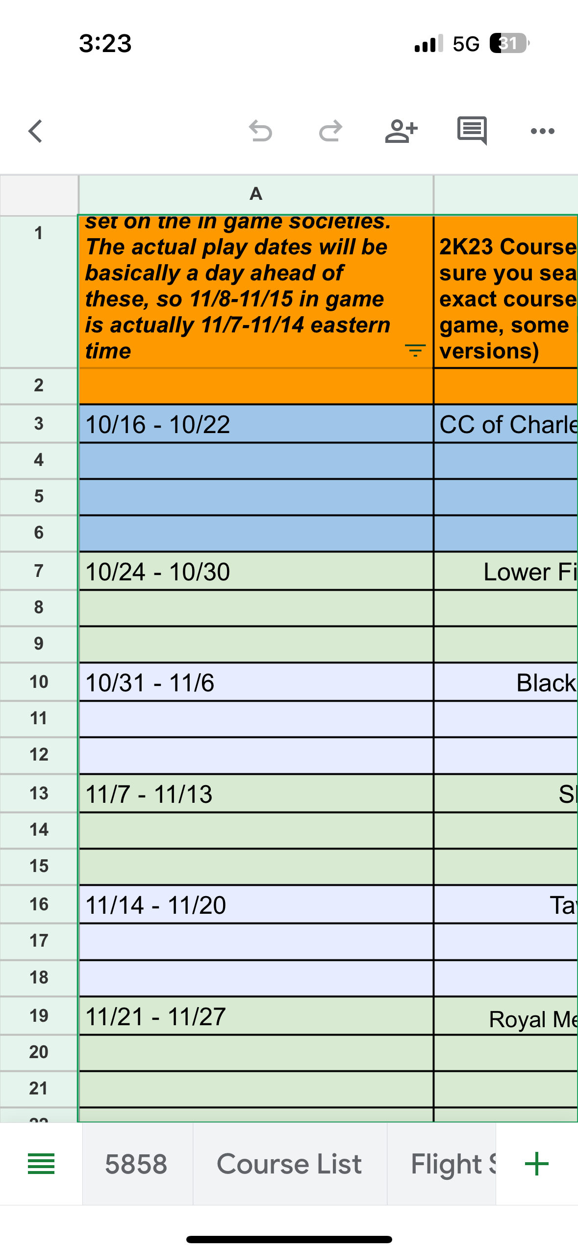Tap the back arrow to exit spreadsheet
The height and width of the screenshot is (1255, 578).
(35, 131)
